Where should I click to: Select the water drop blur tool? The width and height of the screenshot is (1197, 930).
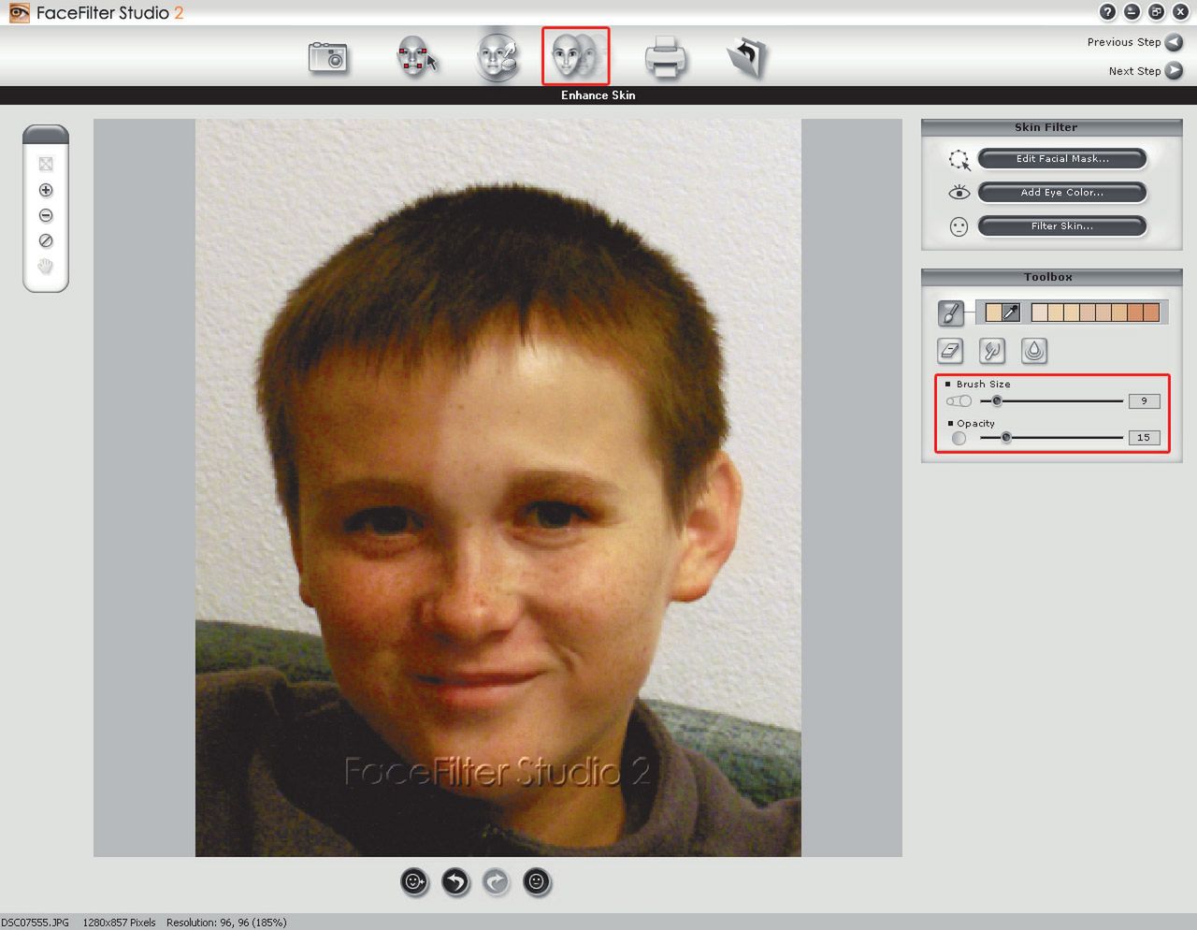coord(1034,351)
